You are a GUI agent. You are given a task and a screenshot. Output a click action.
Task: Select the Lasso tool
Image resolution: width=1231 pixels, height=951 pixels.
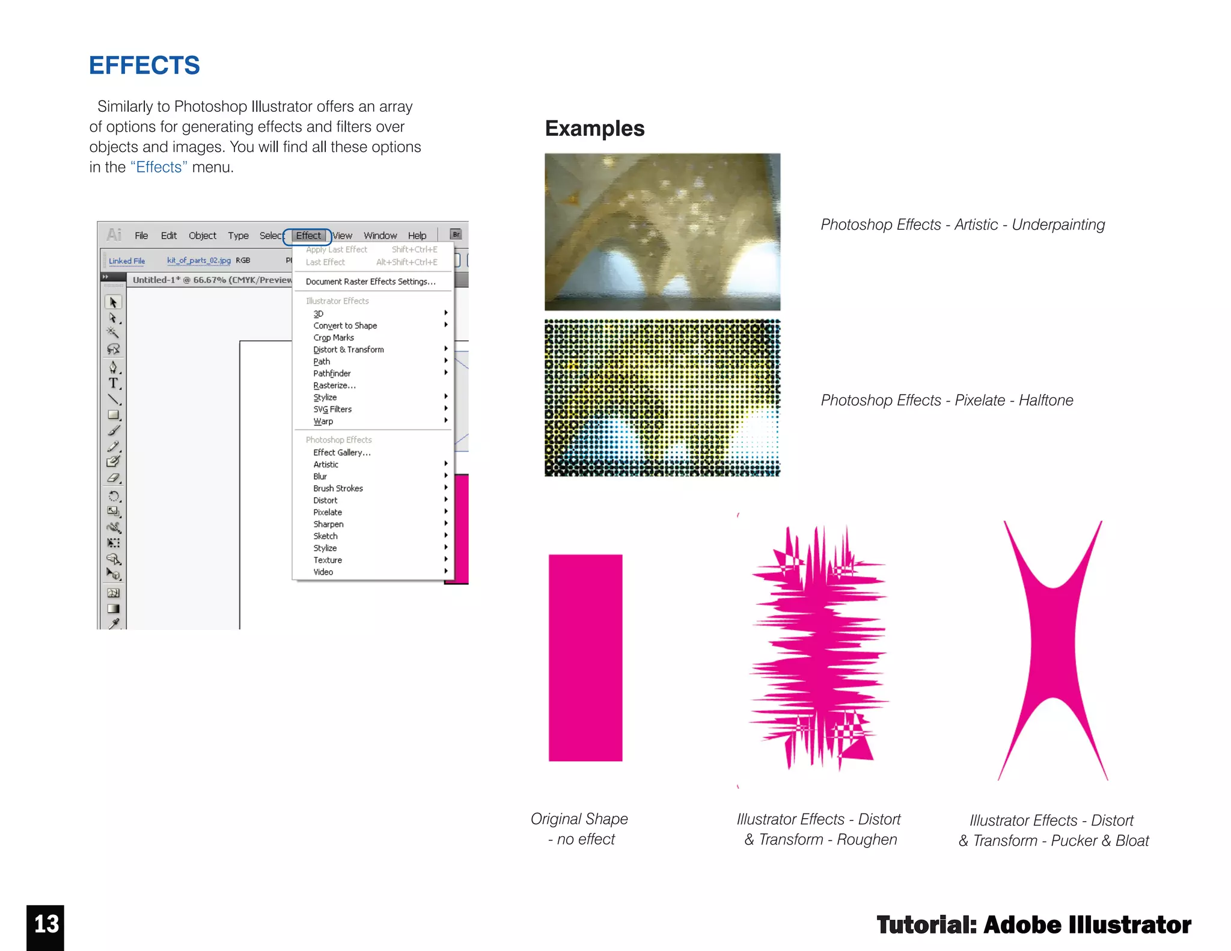point(113,349)
